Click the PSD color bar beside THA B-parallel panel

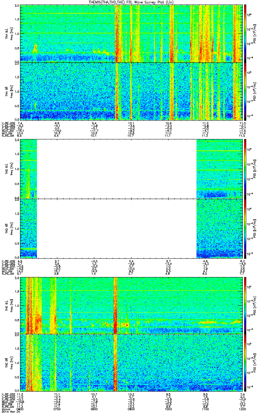tap(246, 91)
